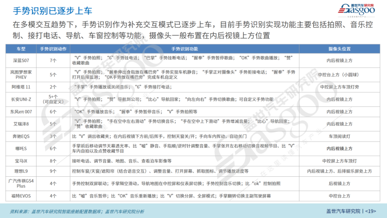
Task: Select the 岚图梦想家 PHEV model cell
Action: [21, 75]
